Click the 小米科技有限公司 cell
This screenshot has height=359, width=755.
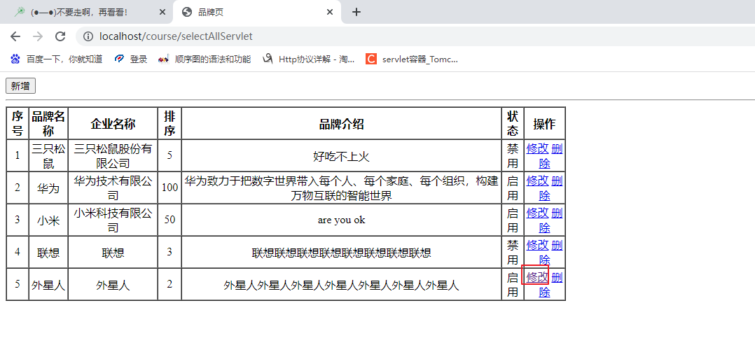[x=113, y=220]
